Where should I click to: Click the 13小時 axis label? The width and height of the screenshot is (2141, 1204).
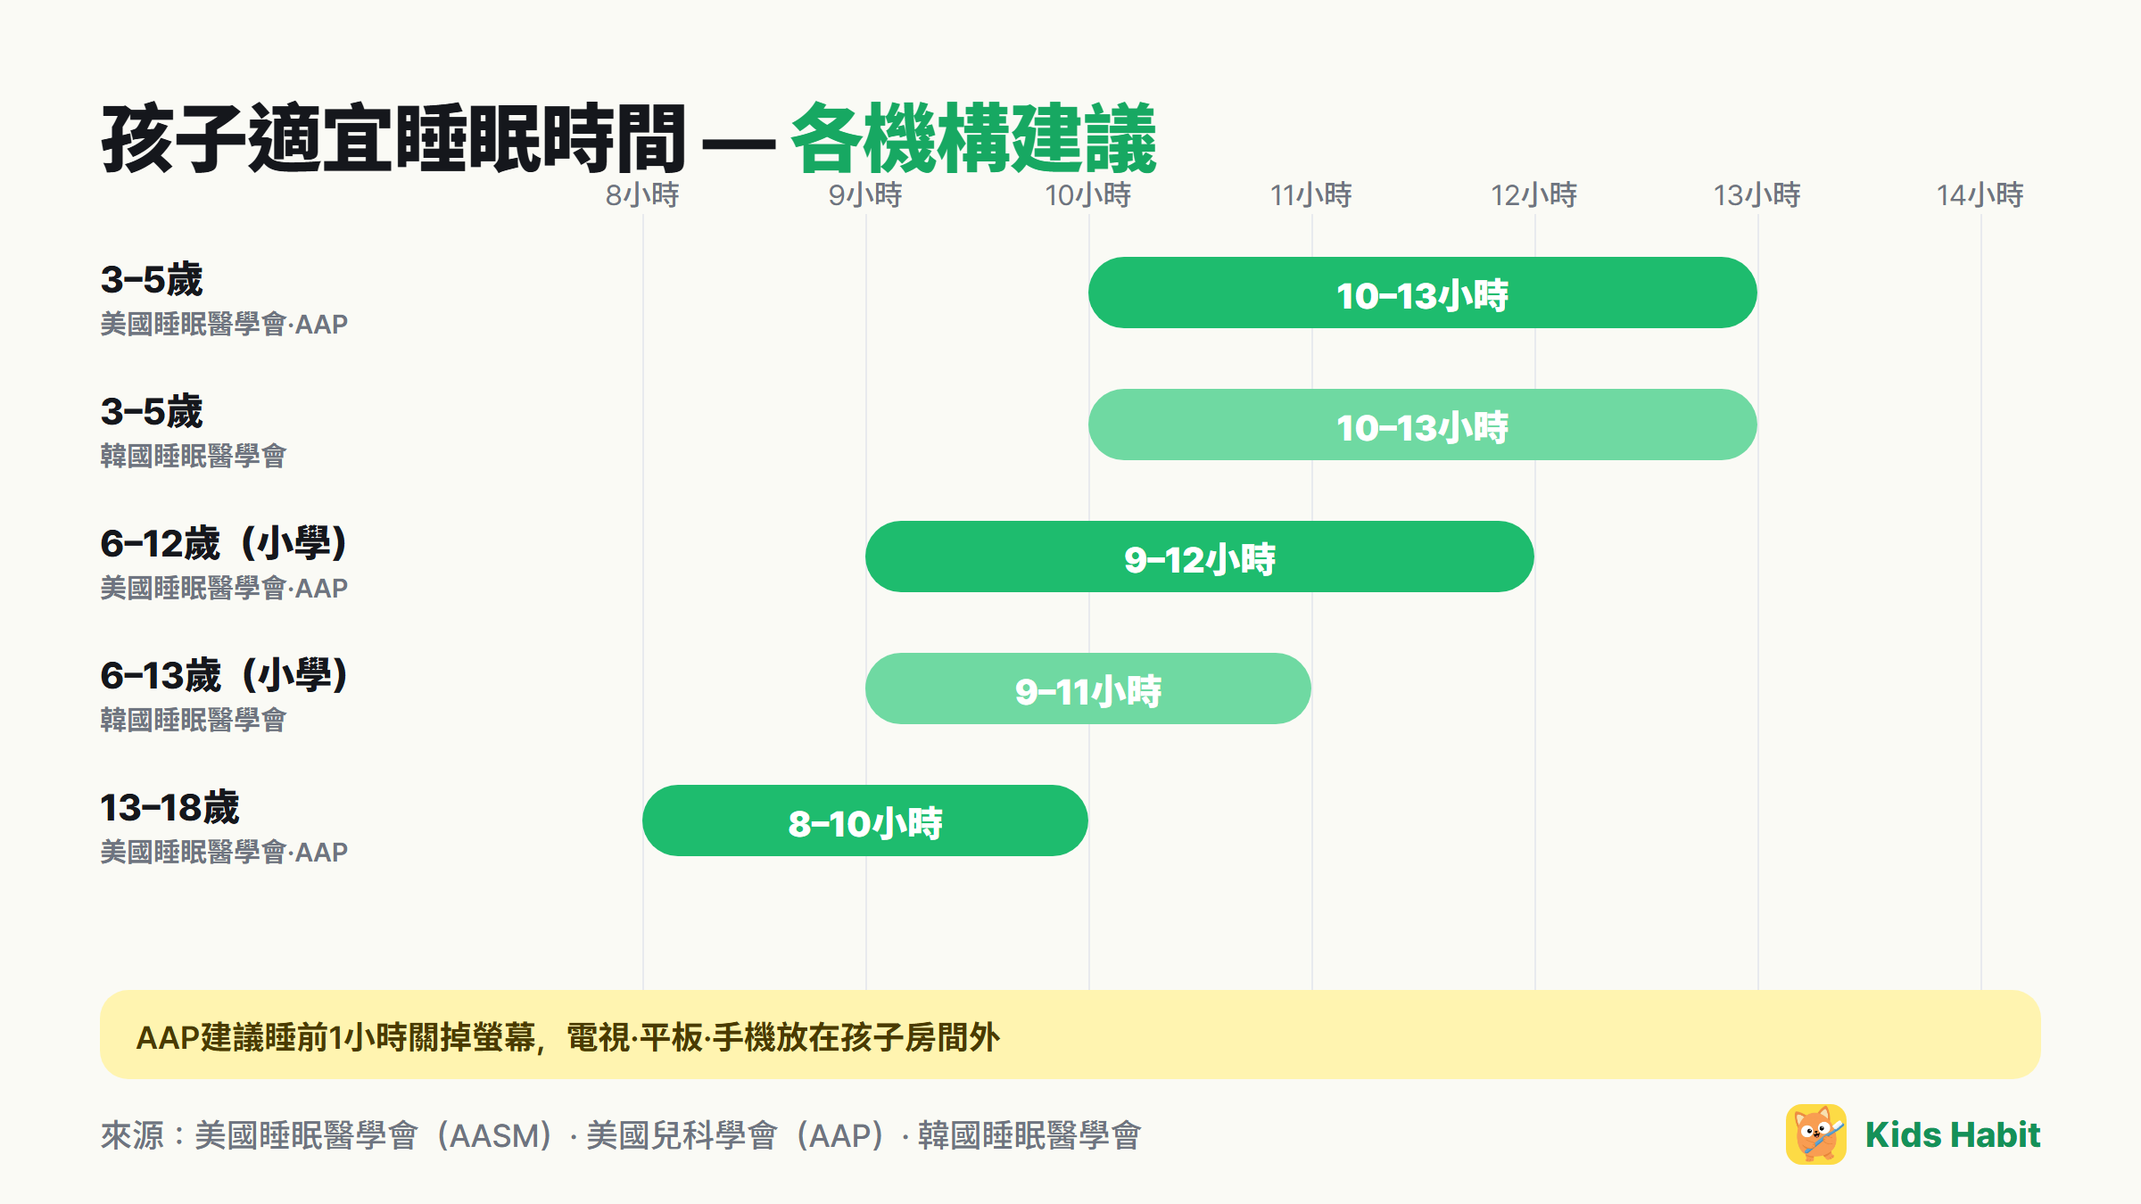(x=1757, y=195)
